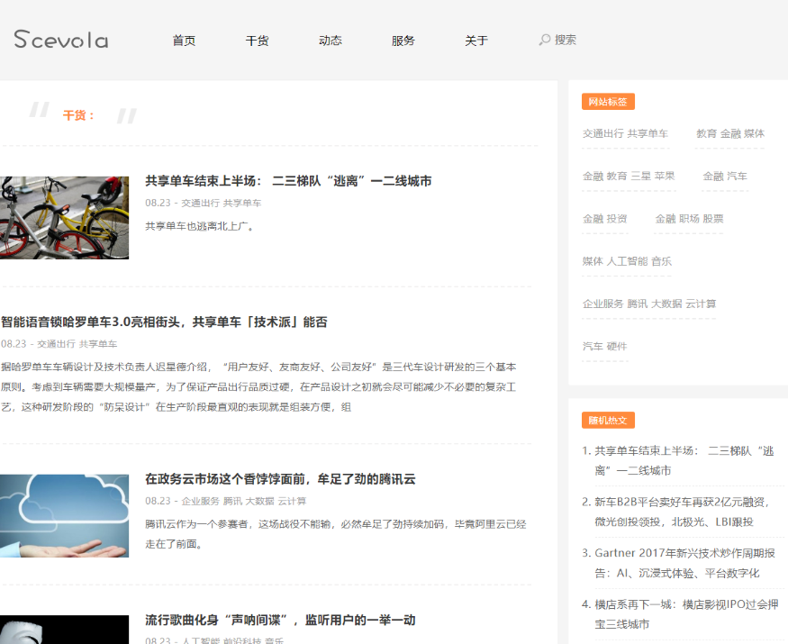Open hot article 3 Gartner 2017年新兴技术
Screen dimensions: 788x644
(x=685, y=563)
